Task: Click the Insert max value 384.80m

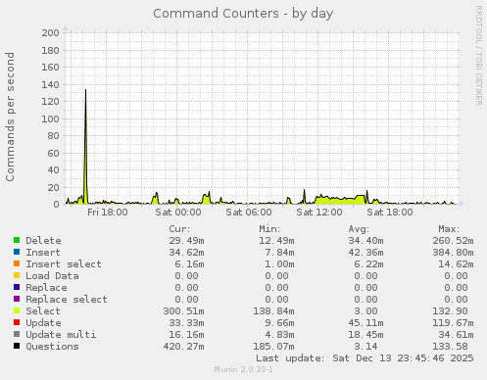Action: point(453,253)
